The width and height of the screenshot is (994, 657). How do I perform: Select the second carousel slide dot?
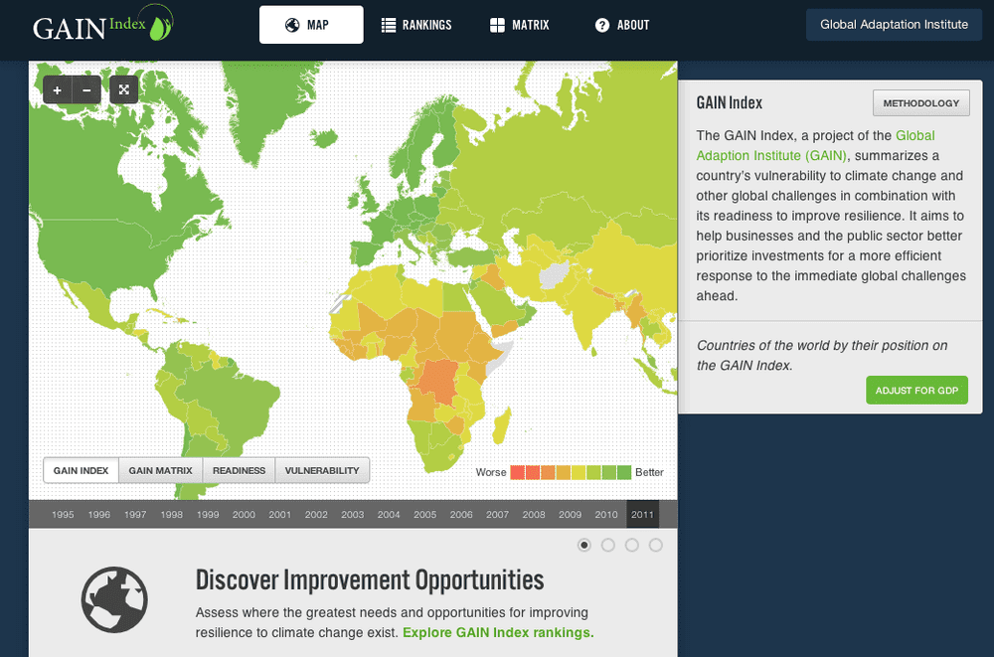608,545
